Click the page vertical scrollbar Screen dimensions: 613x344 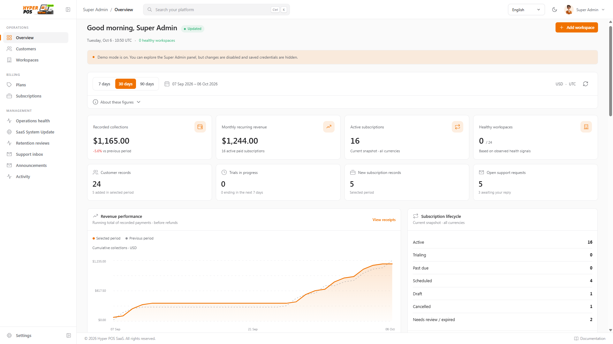610,71
